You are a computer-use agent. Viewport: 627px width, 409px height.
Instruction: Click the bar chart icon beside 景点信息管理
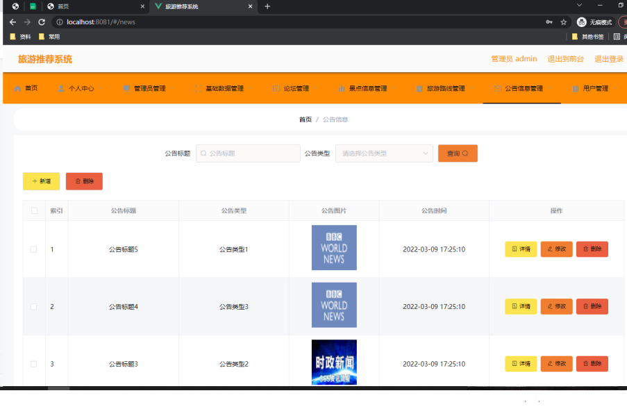point(342,89)
